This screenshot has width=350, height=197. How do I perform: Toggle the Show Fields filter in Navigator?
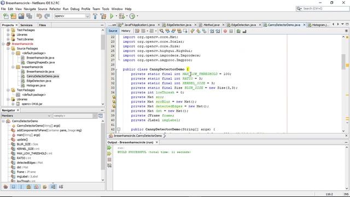click(x=13, y=187)
